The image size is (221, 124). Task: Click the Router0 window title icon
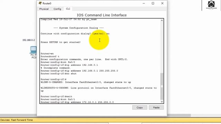coord(40,3)
